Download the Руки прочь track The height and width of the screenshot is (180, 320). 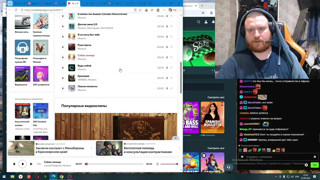(167, 47)
